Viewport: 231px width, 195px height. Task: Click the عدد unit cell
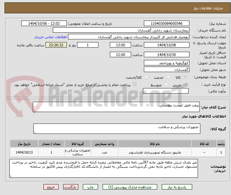104,152
